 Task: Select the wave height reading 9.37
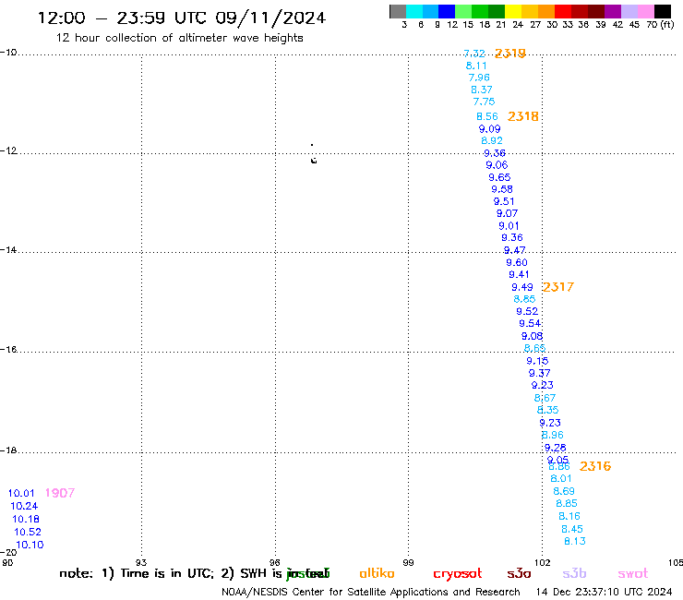[x=540, y=374]
